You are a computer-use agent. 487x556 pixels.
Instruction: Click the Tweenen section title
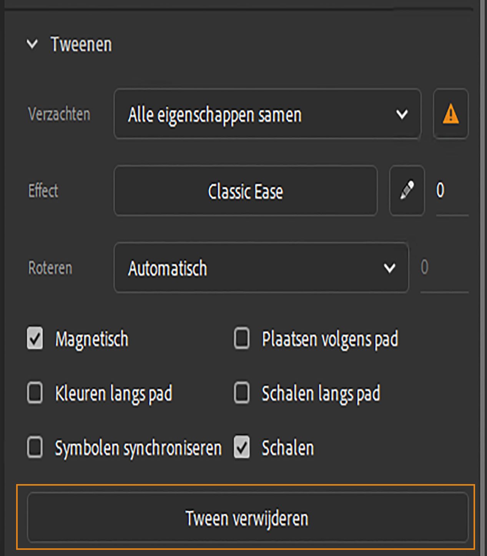(x=81, y=44)
